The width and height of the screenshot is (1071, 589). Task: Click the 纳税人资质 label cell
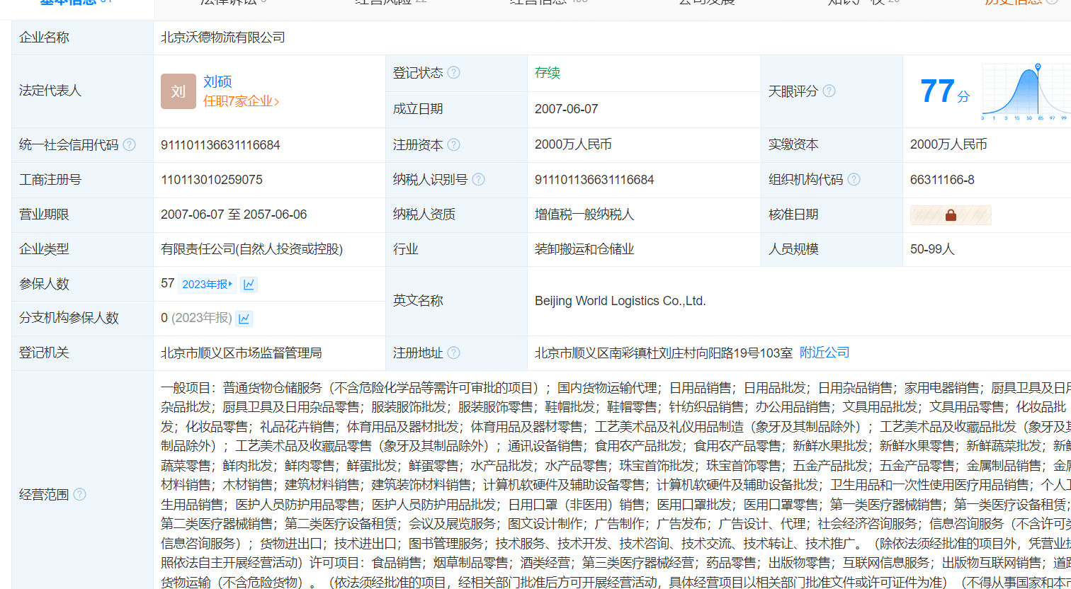point(457,215)
